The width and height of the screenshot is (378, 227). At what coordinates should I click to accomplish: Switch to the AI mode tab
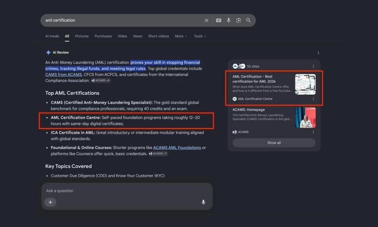52,36
